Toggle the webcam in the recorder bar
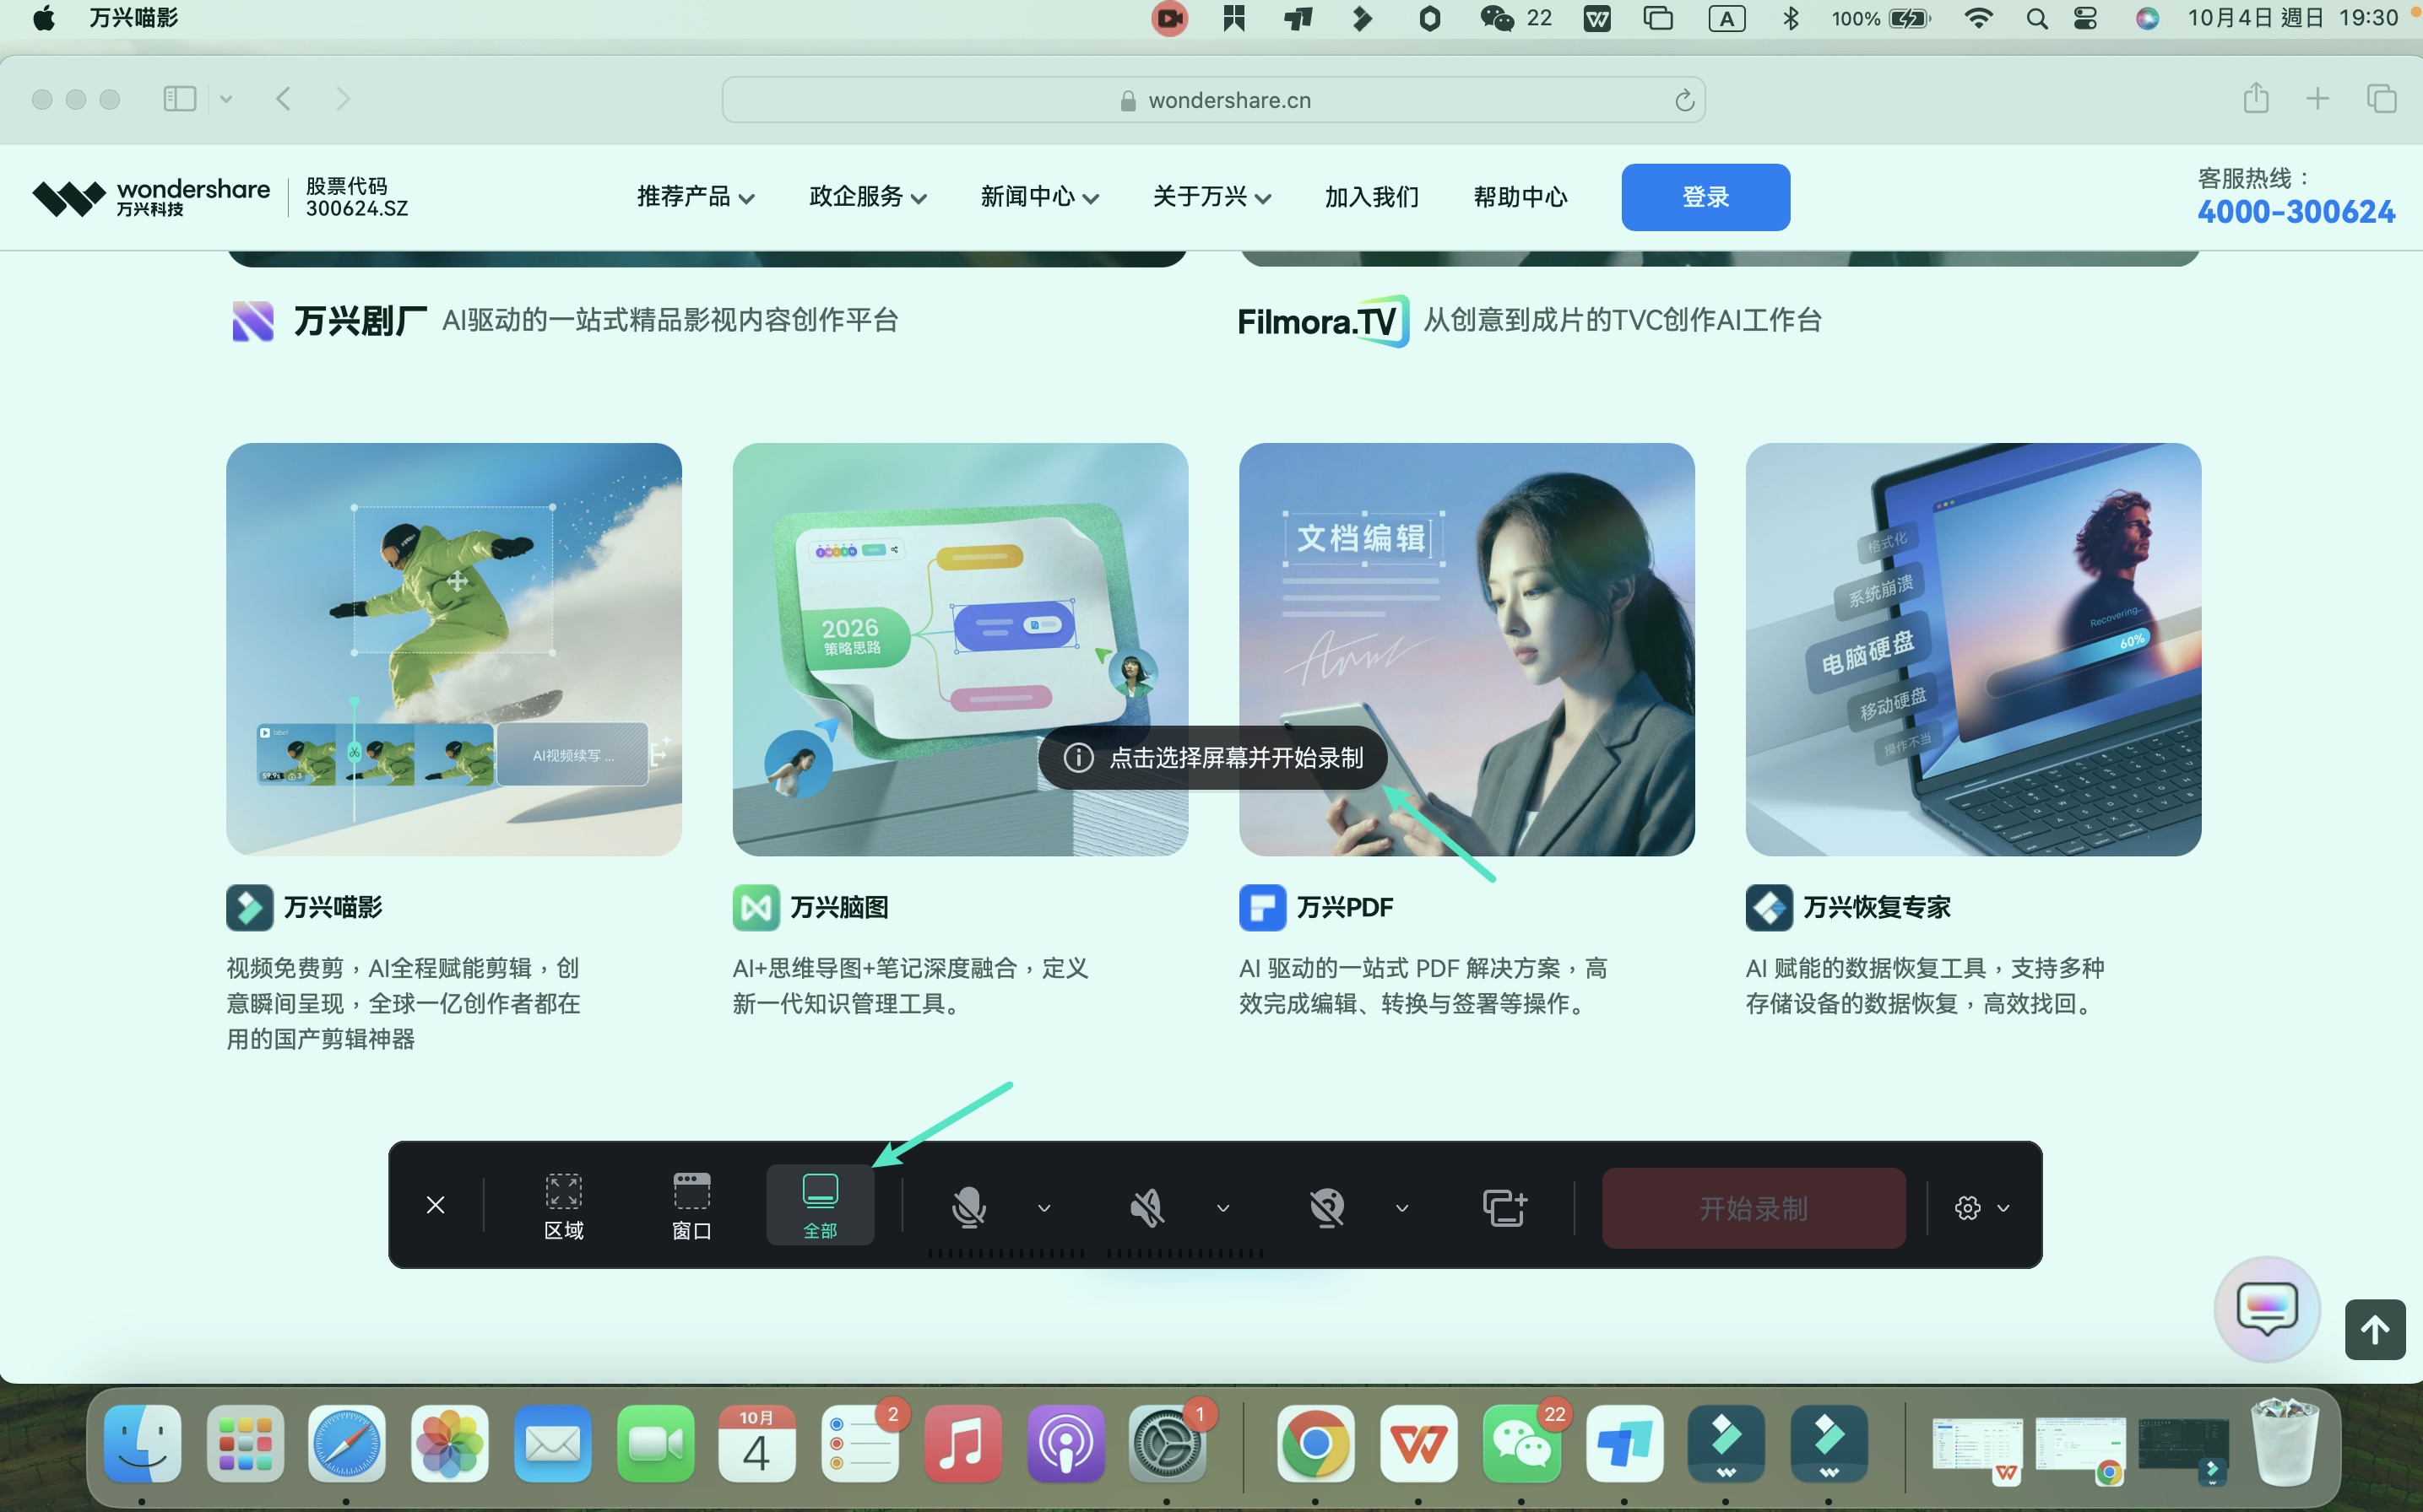 click(x=1326, y=1207)
